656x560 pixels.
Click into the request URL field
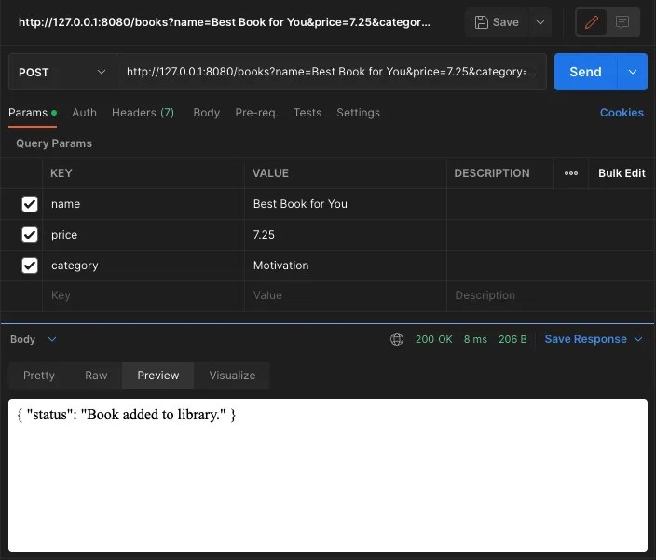tap(331, 72)
